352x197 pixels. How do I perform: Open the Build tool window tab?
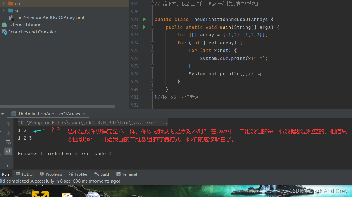[x=102, y=174]
